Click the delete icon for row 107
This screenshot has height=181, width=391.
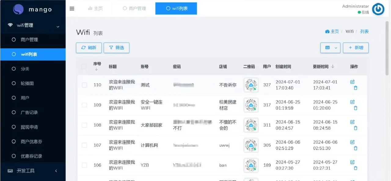click(355, 148)
